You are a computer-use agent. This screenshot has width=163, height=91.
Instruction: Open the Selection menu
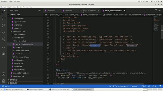pyautogui.click(x=9, y=7)
